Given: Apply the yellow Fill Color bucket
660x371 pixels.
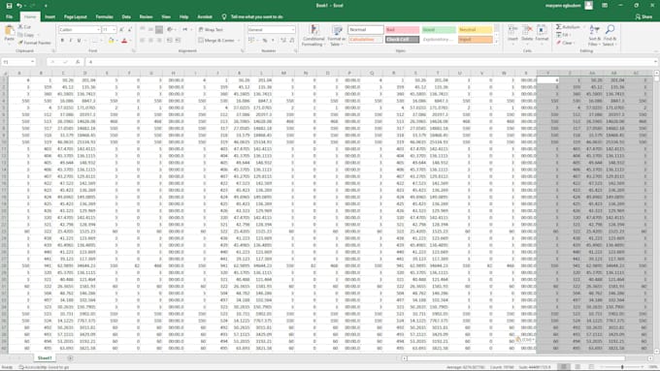Looking at the screenshot, I should coord(111,41).
